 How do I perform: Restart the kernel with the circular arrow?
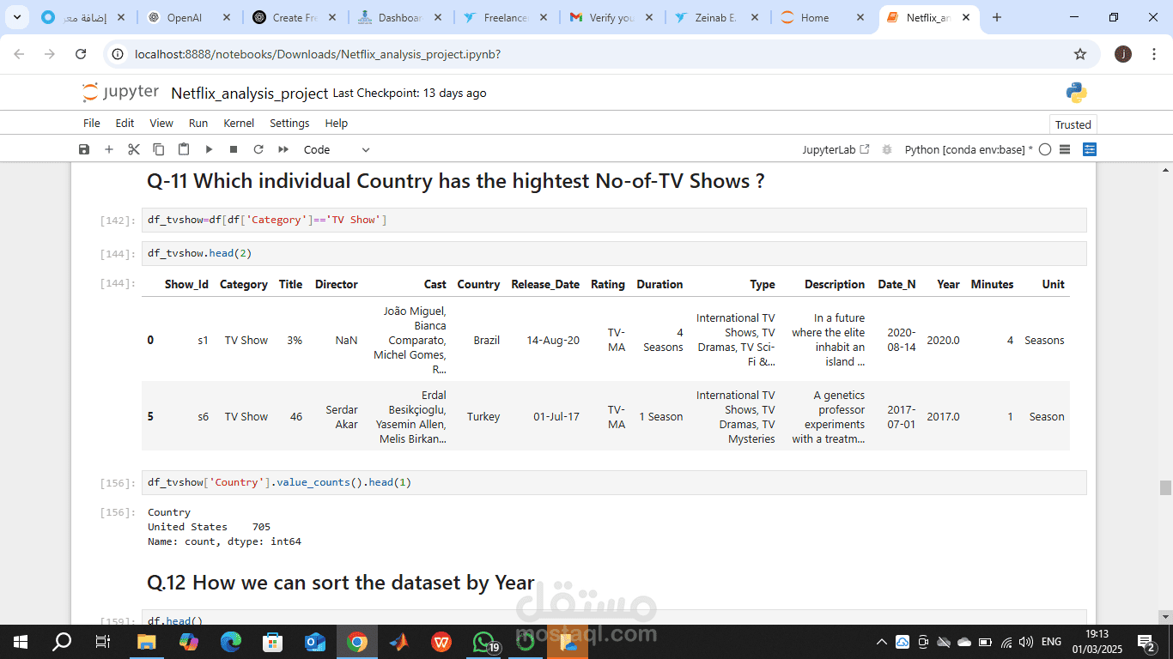coord(258,149)
